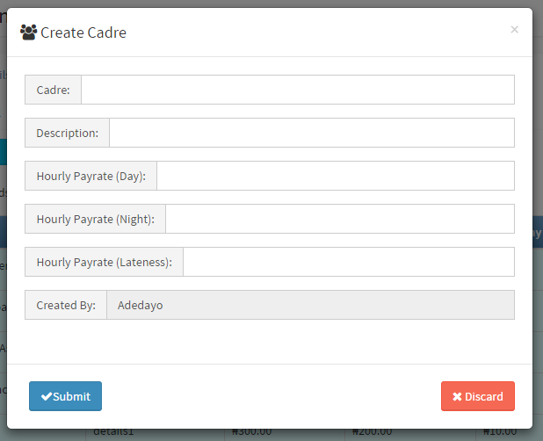This screenshot has width=543, height=441.
Task: Click the "Hourly Payrate (Lateness):" label
Action: click(104, 262)
